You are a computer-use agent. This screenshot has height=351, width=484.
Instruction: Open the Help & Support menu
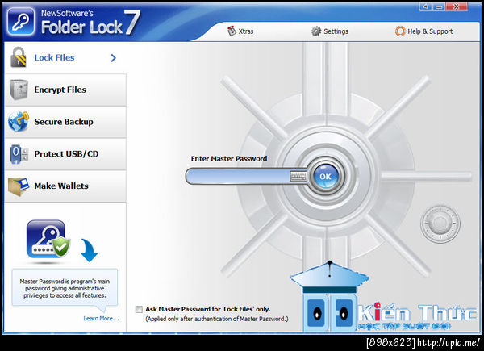tap(424, 31)
